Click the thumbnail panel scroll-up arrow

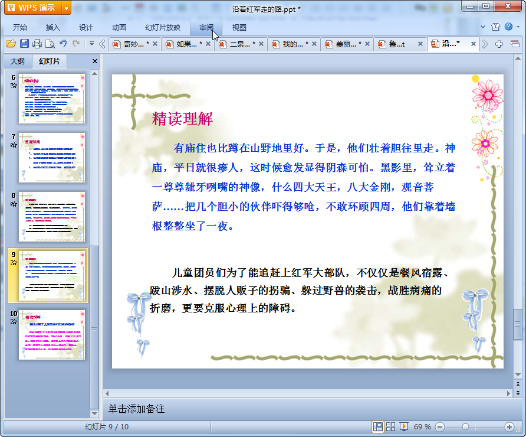tap(94, 74)
